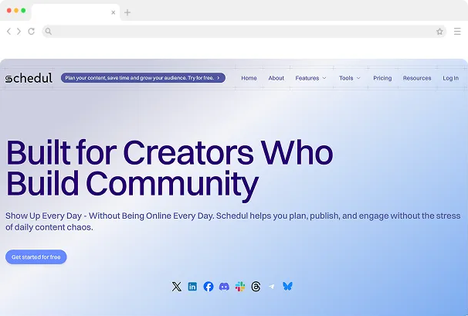Screen dimensions: 468x316
Task: Click the X (Twitter) social icon
Action: (x=176, y=287)
